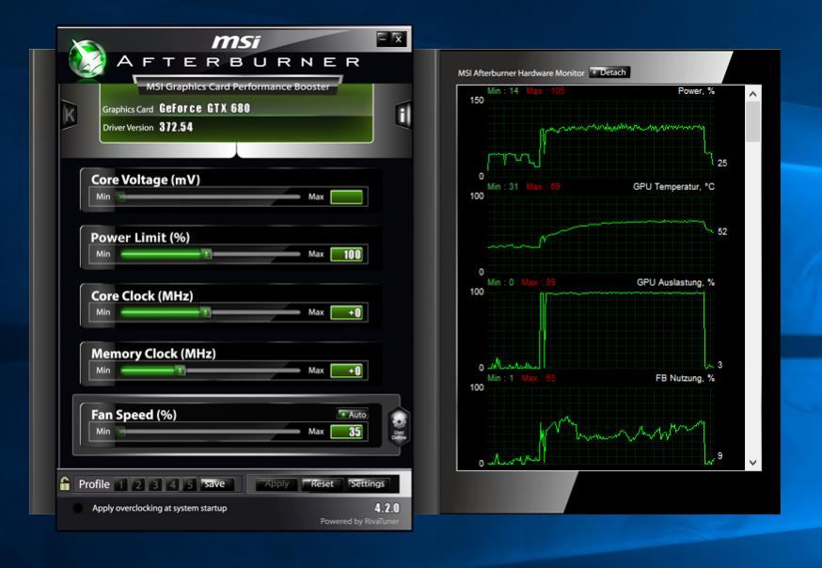Click the Apply button

click(277, 484)
